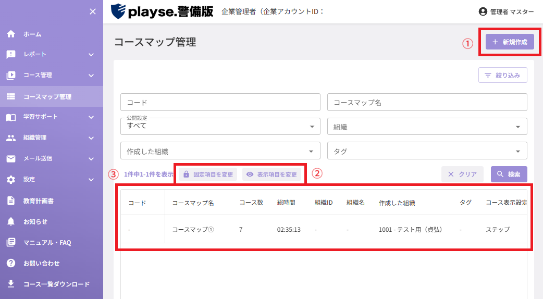The height and width of the screenshot is (299, 543).
Task: Open コース一覧ダウンロード menu item
Action: (52, 284)
